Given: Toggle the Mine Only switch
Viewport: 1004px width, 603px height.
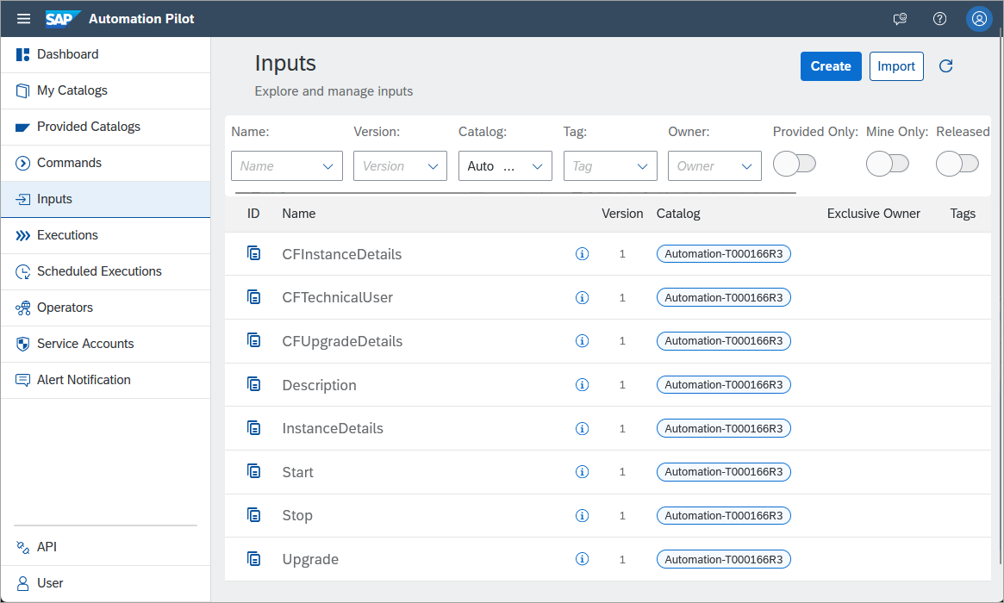Looking at the screenshot, I should 888,164.
